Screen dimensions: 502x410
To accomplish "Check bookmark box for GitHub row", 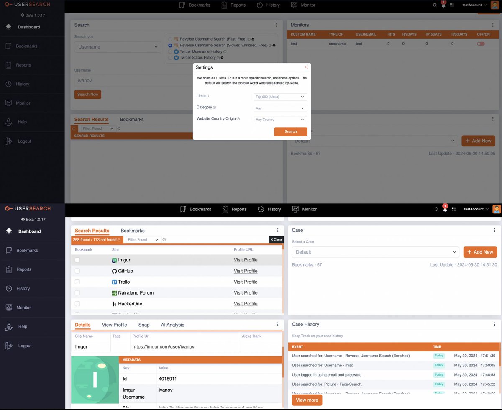I will click(77, 271).
